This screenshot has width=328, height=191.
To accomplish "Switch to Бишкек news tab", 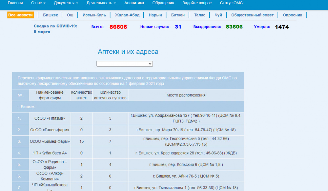I will (50, 15).
